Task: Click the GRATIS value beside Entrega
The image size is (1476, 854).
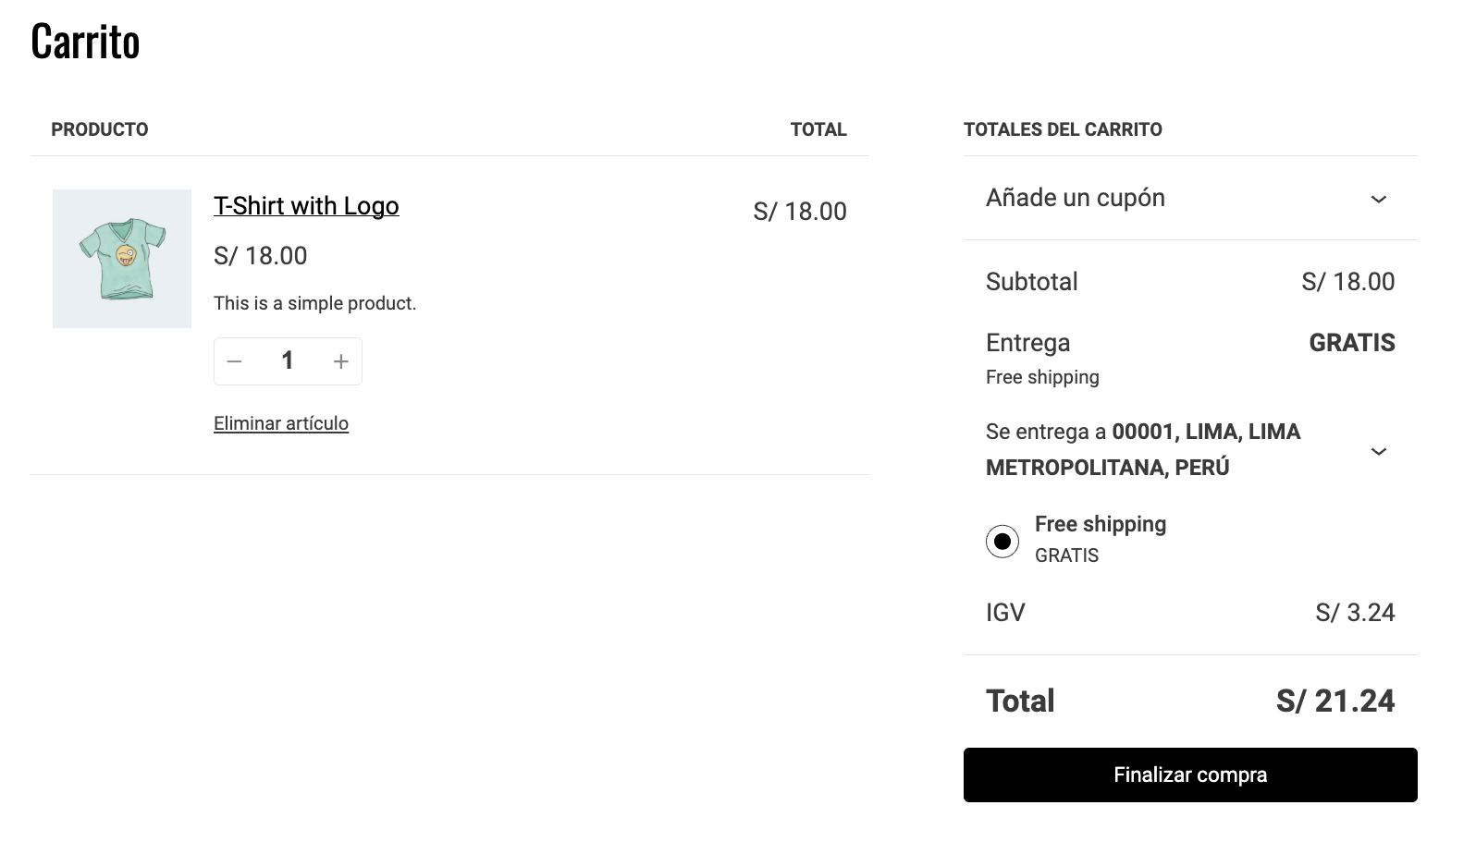Action: click(1352, 343)
